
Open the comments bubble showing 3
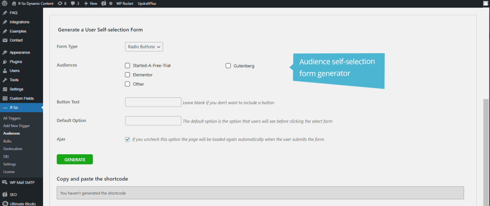[x=73, y=3]
